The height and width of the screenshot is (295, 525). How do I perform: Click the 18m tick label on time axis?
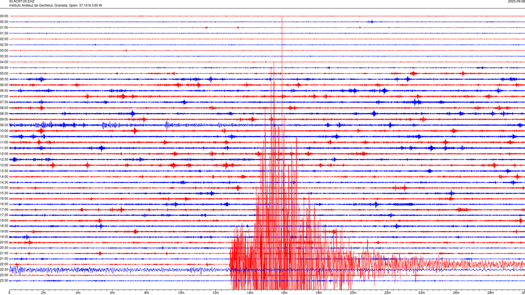point(319,293)
